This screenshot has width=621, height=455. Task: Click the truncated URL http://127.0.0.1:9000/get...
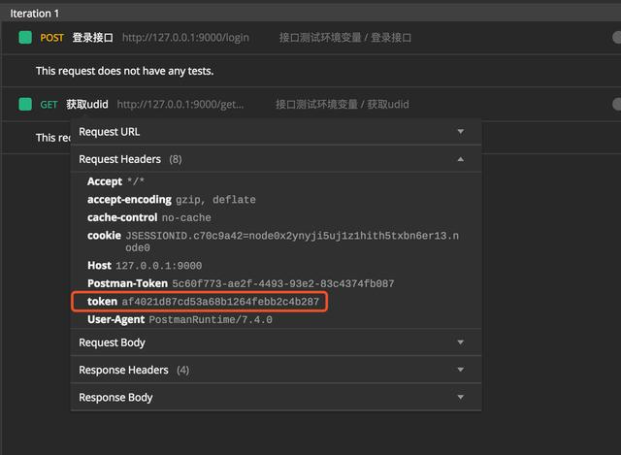[180, 105]
